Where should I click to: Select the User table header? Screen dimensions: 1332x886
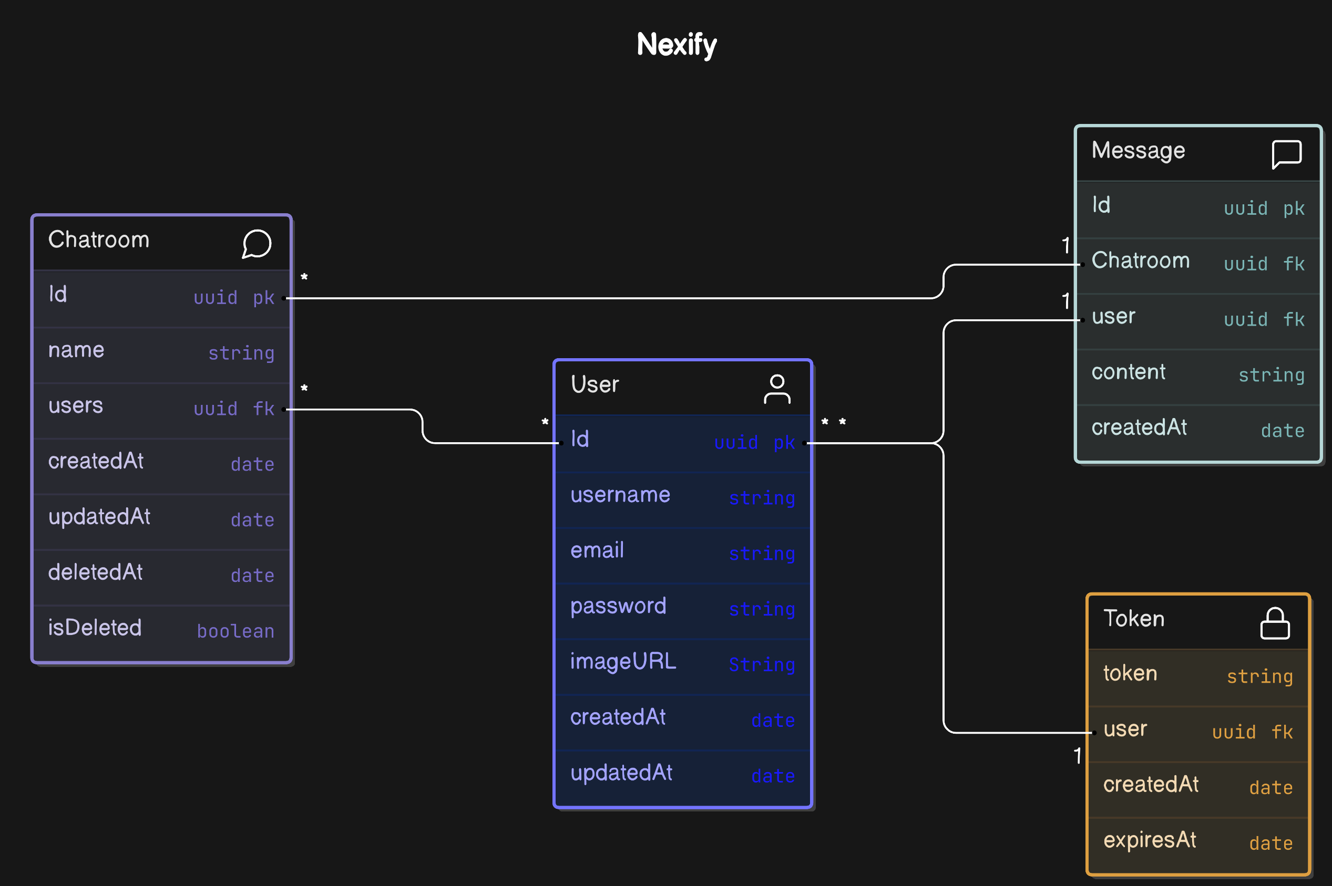595,385
